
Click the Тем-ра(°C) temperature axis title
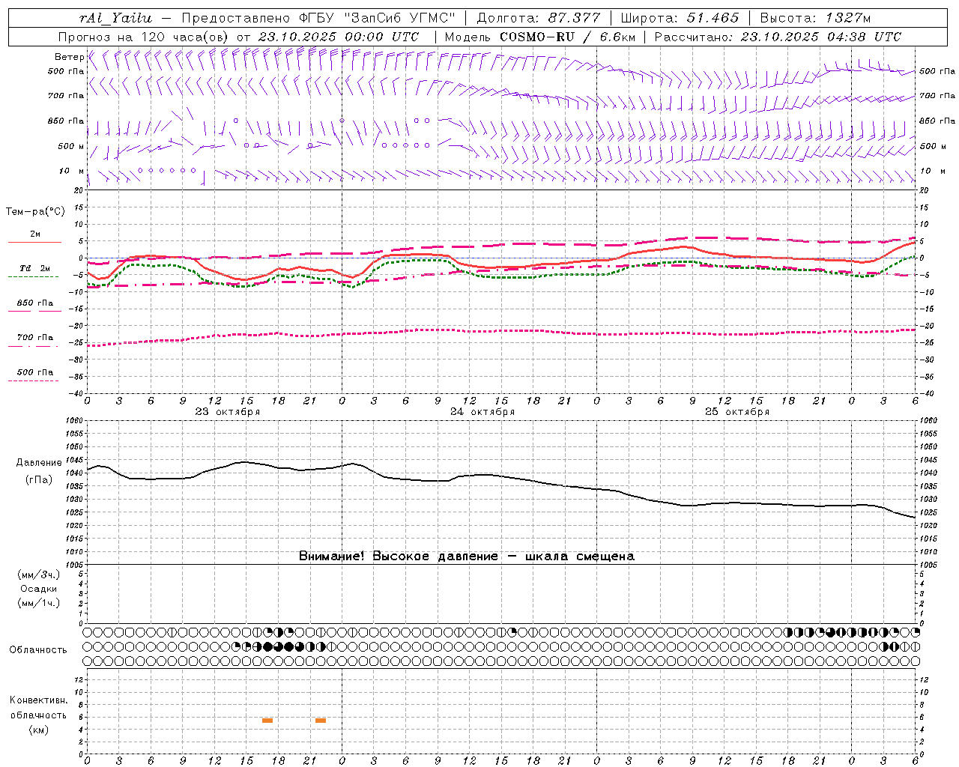tap(35, 211)
